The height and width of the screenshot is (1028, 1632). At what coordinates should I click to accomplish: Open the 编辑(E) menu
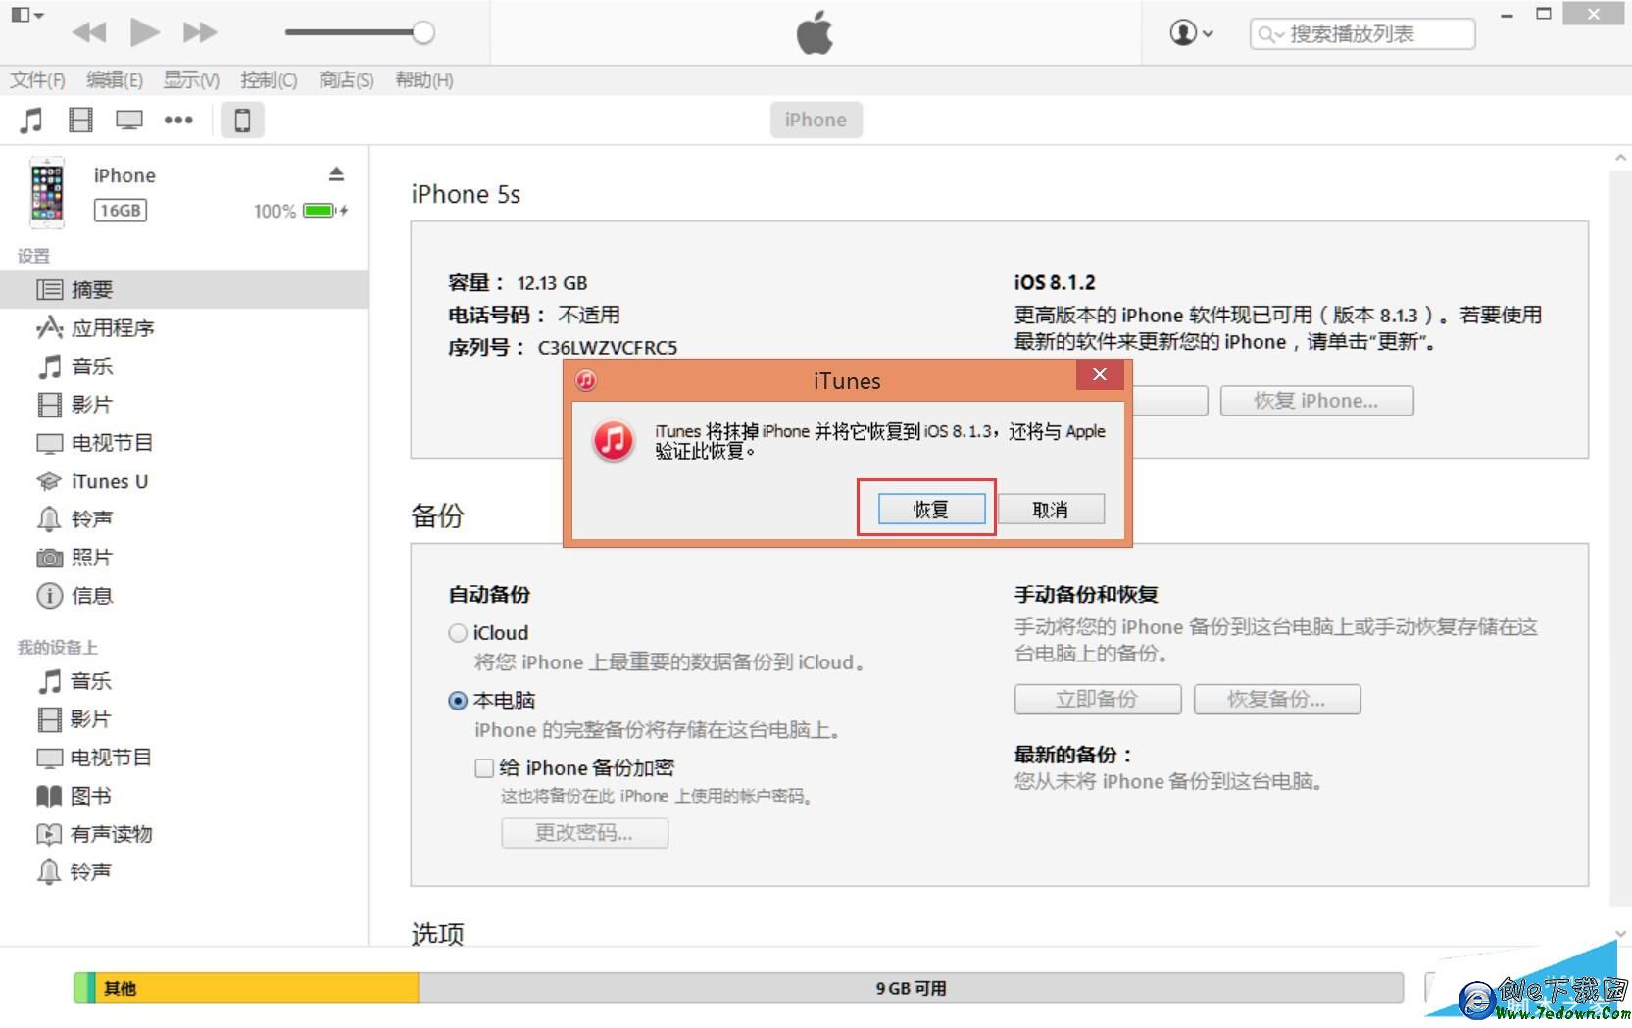pyautogui.click(x=114, y=80)
